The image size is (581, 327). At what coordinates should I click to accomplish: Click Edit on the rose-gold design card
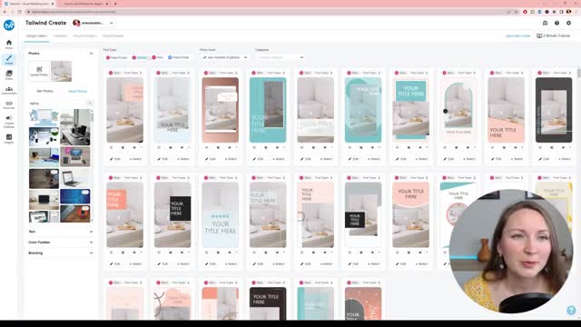[210, 159]
